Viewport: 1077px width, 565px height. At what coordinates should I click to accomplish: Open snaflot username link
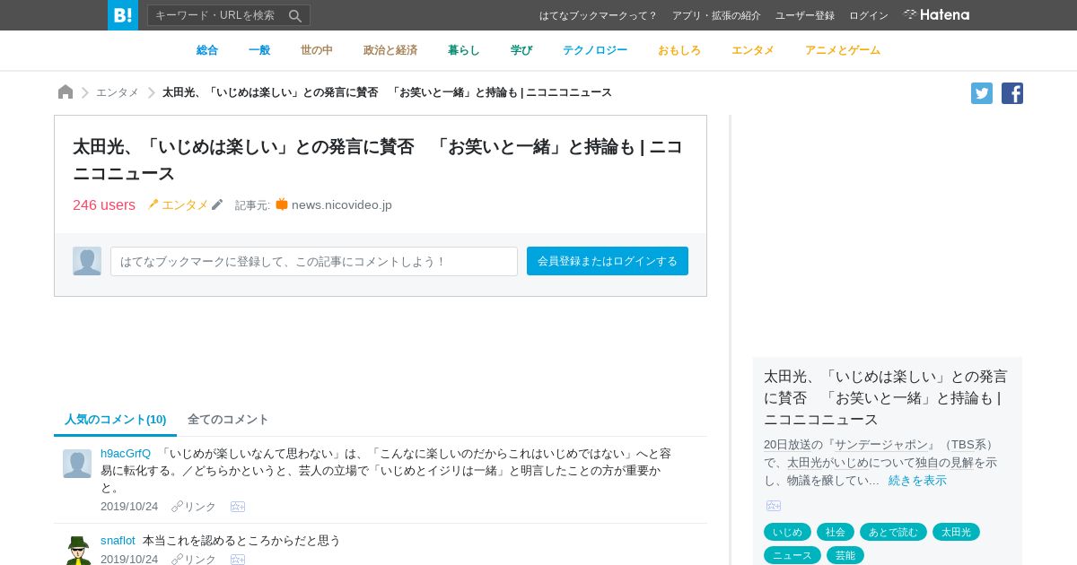pyautogui.click(x=118, y=540)
